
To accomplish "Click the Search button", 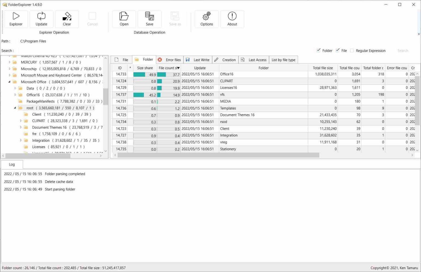I will click(403, 50).
